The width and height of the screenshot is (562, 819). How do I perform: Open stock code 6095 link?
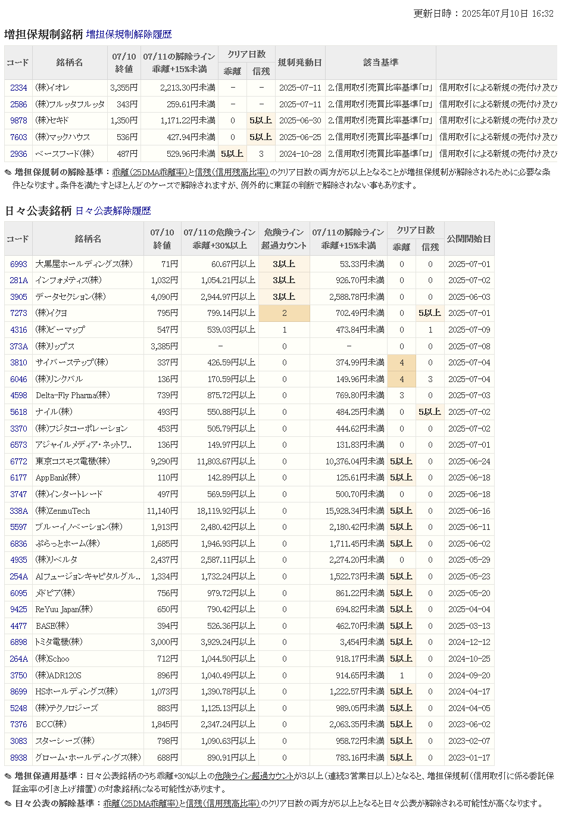18,593
